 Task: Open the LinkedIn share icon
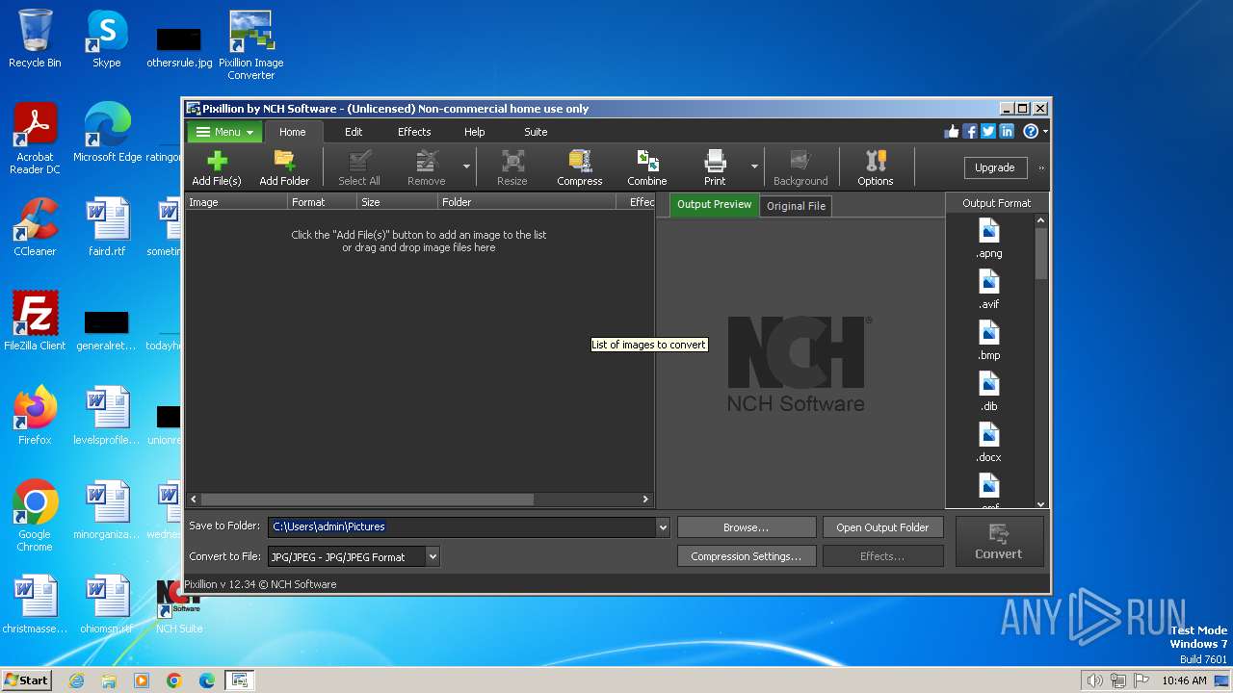pos(1007,132)
